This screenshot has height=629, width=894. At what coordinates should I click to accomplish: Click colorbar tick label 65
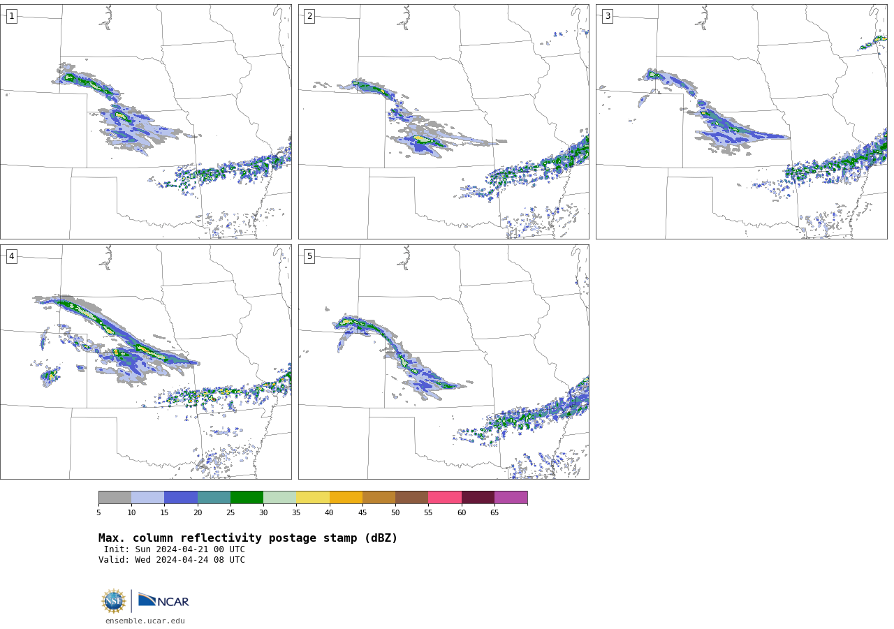click(494, 512)
